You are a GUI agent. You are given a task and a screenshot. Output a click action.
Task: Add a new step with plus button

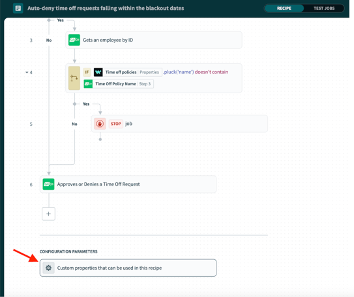click(48, 214)
